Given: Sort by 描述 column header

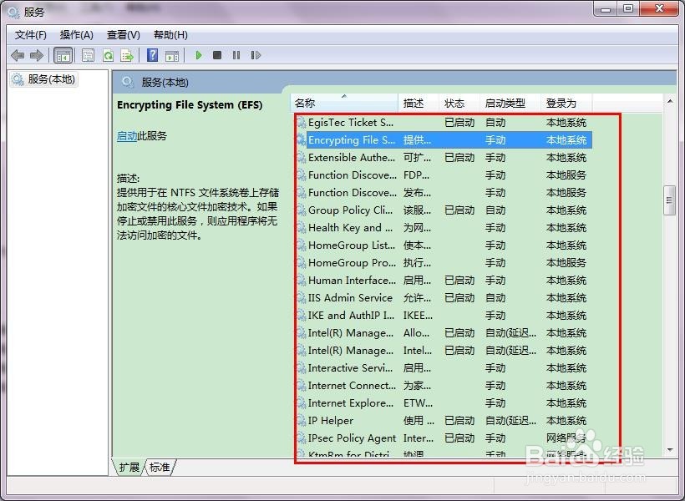Looking at the screenshot, I should point(418,103).
